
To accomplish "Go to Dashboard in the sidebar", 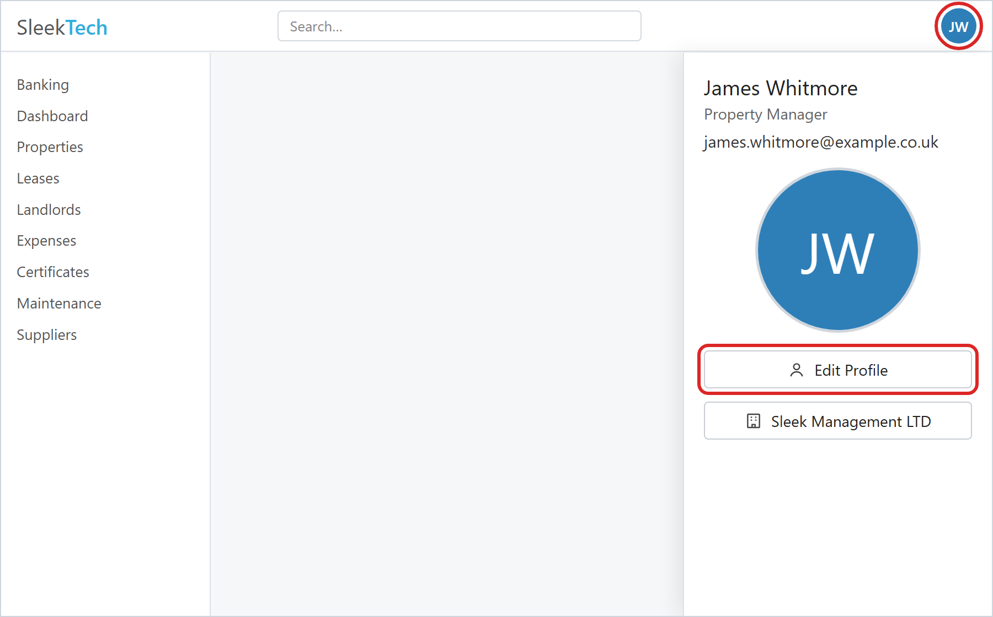I will point(52,116).
